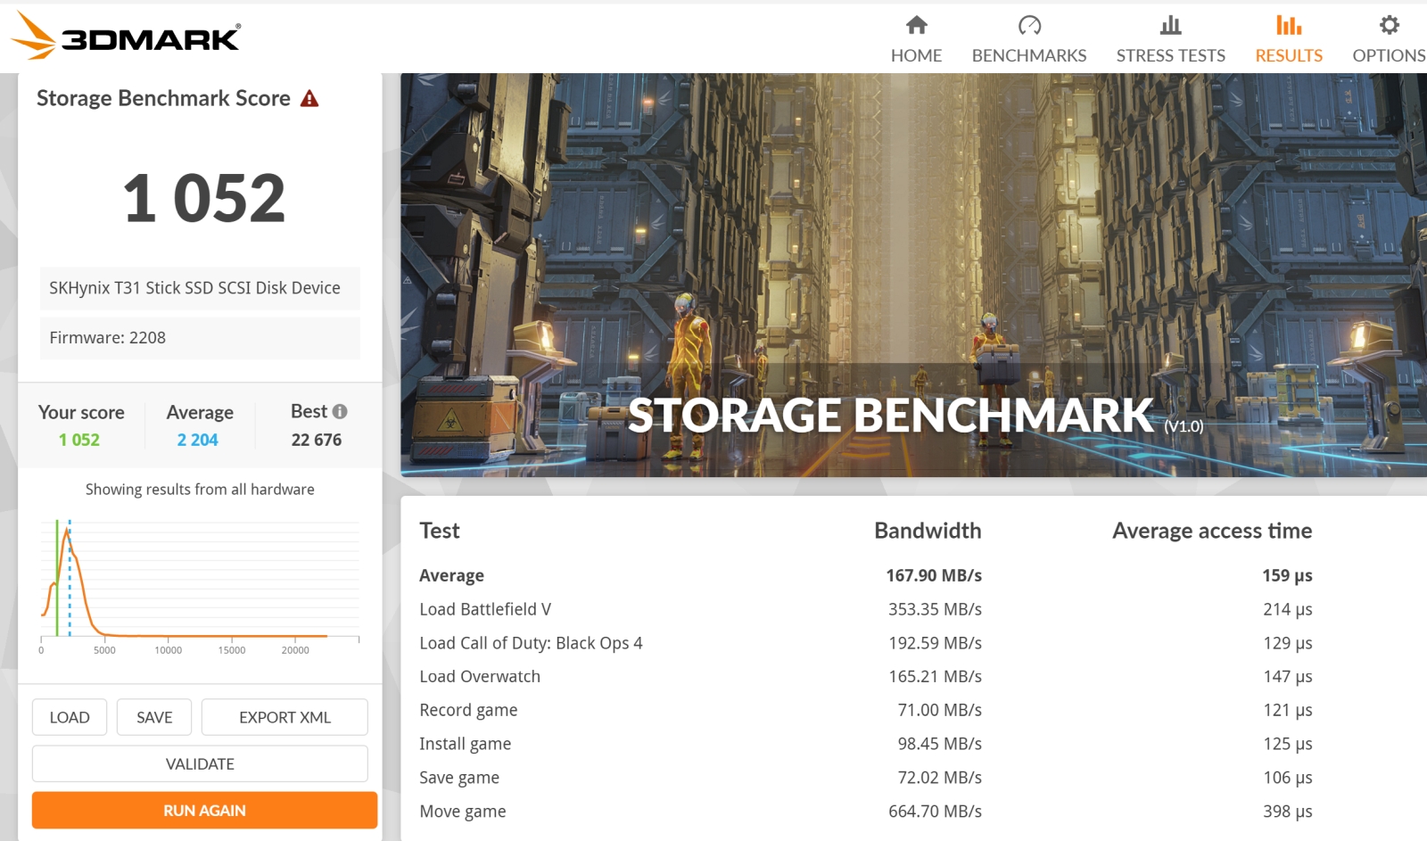Screen dimensions: 1427x841
Task: Click the Storage Benchmark banner image
Action: 913,275
